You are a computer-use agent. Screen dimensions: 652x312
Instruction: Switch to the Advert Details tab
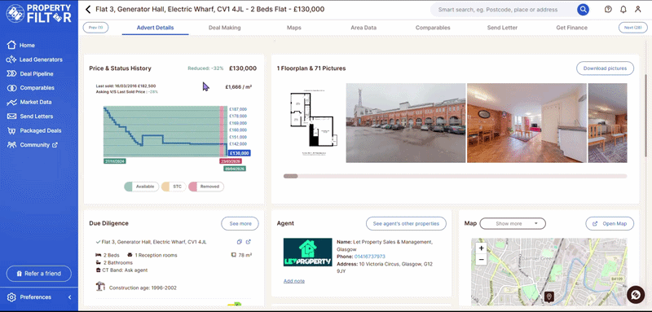[155, 28]
